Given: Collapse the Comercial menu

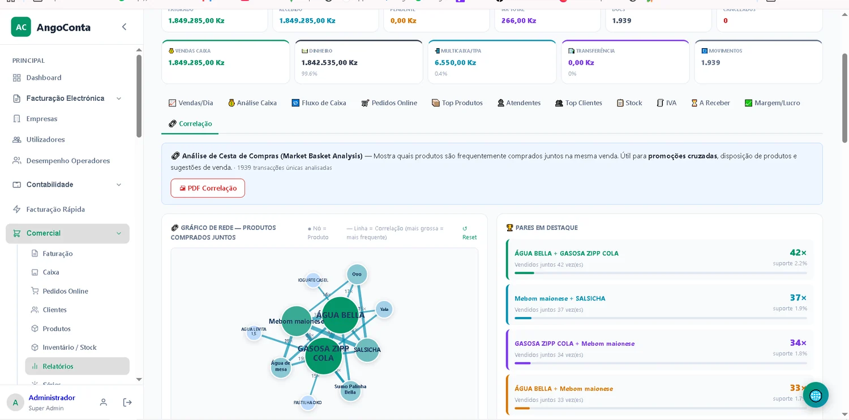Looking at the screenshot, I should pyautogui.click(x=67, y=233).
